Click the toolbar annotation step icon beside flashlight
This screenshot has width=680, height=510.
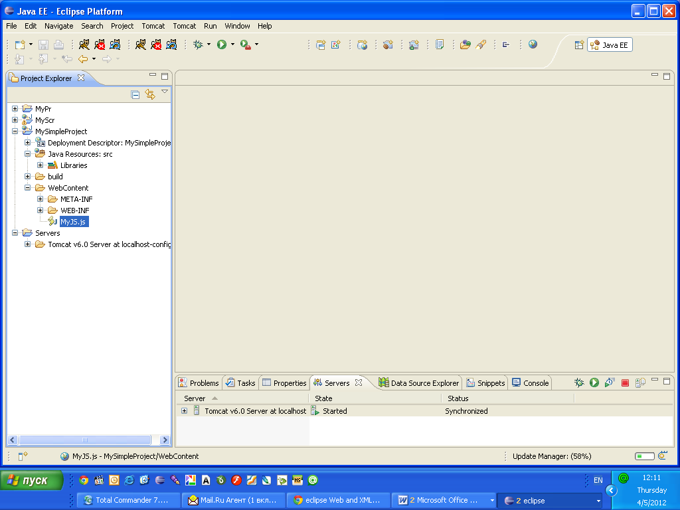[505, 44]
